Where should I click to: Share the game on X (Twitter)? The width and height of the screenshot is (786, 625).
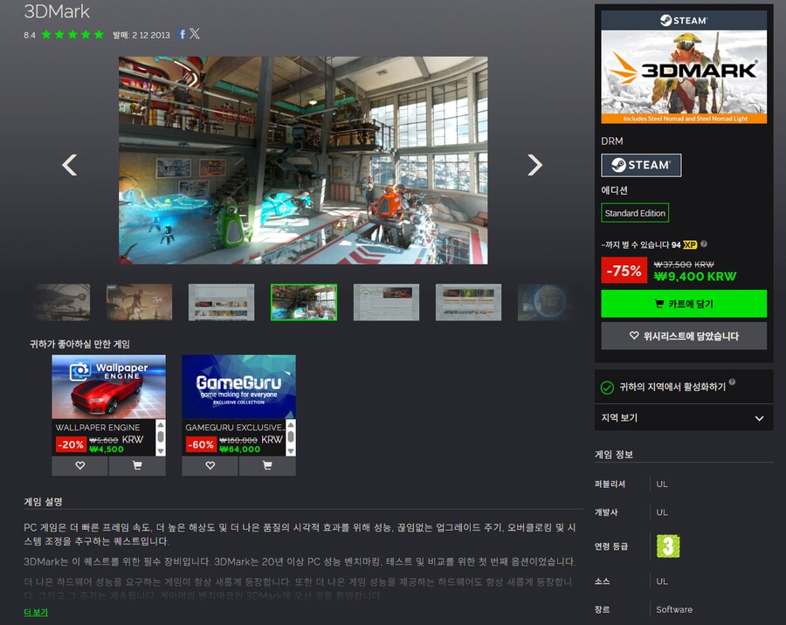click(x=196, y=34)
